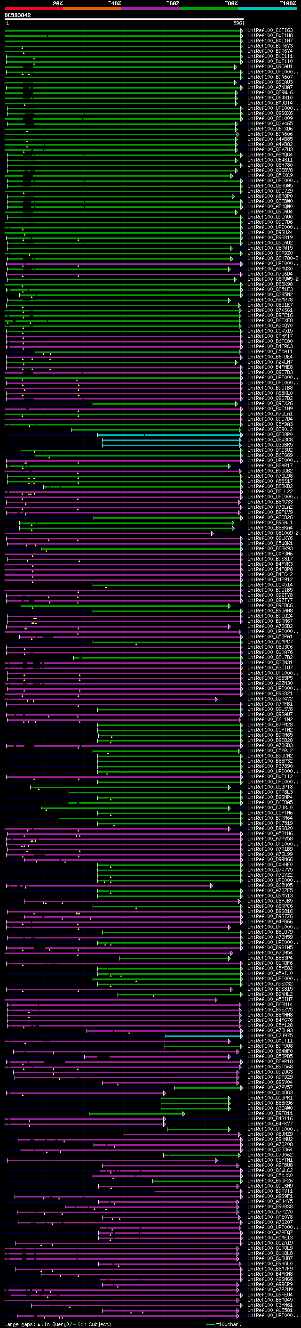Image resolution: width=301 pixels, height=1328 pixels.
Task: Select the UniRef100_Q9SQX6 label
Action: coord(270,114)
